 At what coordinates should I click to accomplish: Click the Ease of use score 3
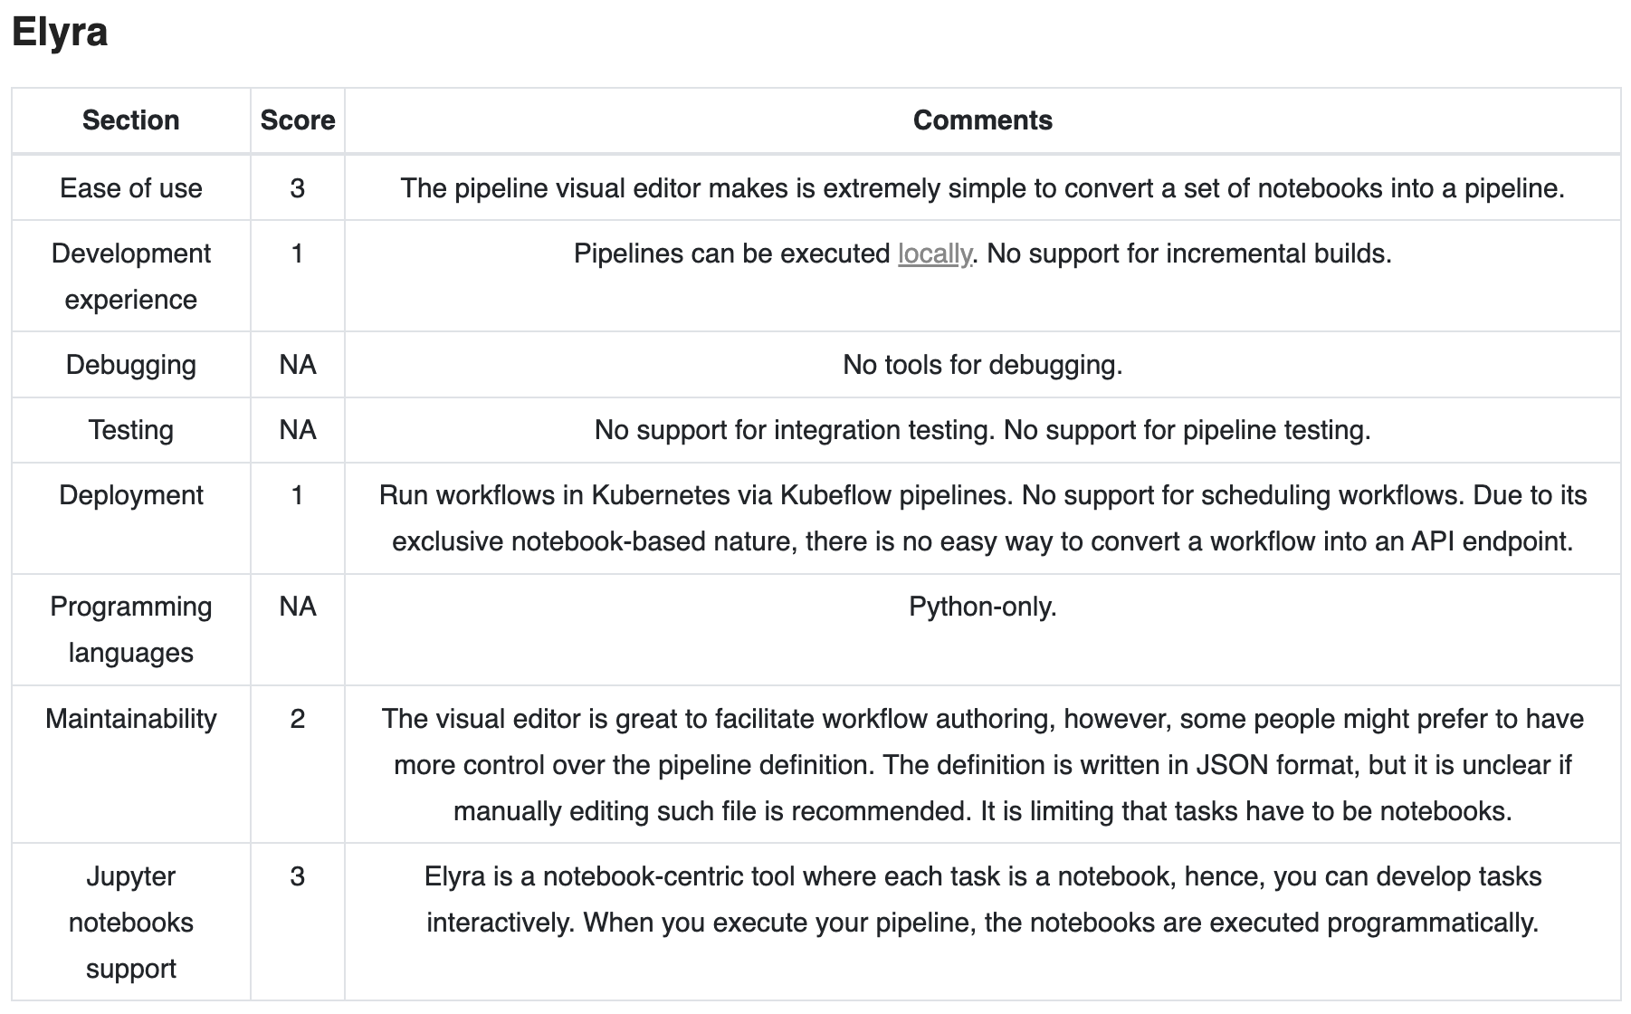(297, 188)
